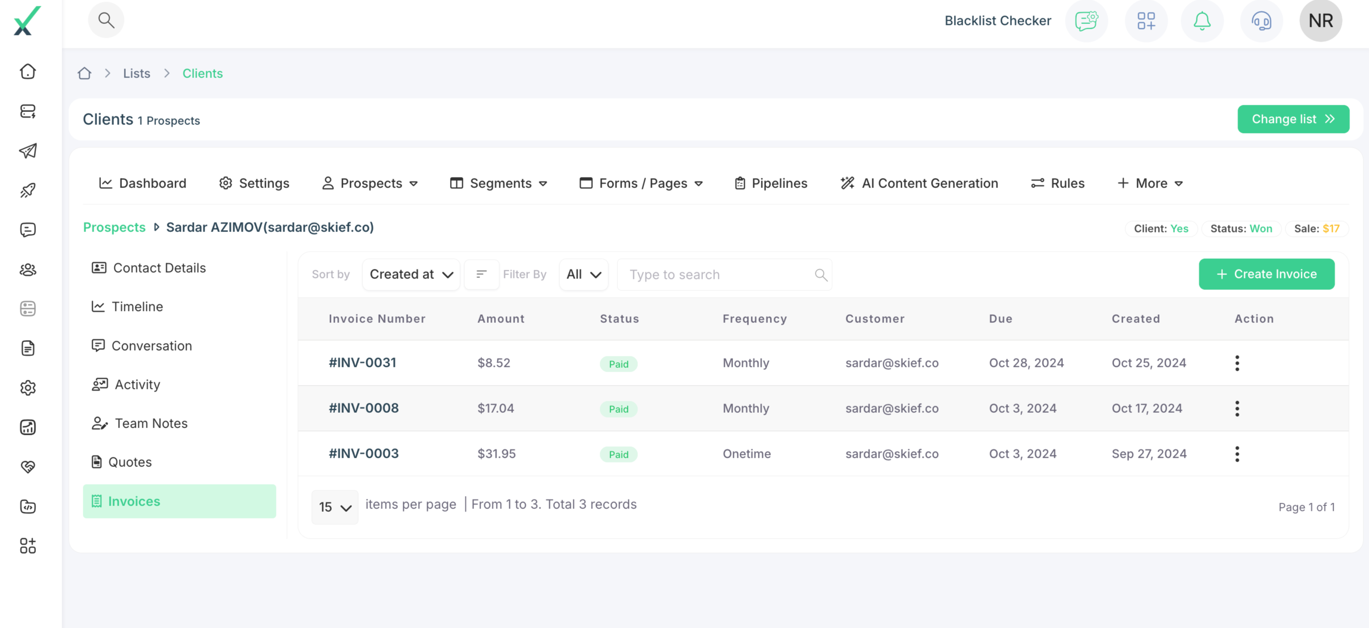Image resolution: width=1369 pixels, height=628 pixels.
Task: Click the Create Invoice button
Action: [1266, 274]
